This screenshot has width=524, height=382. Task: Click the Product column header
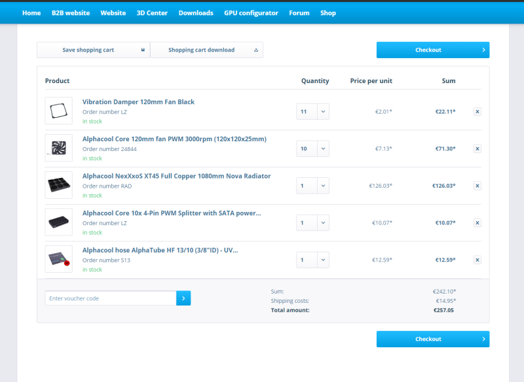pos(57,80)
